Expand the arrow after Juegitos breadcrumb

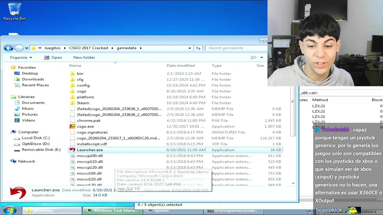tap(65, 48)
